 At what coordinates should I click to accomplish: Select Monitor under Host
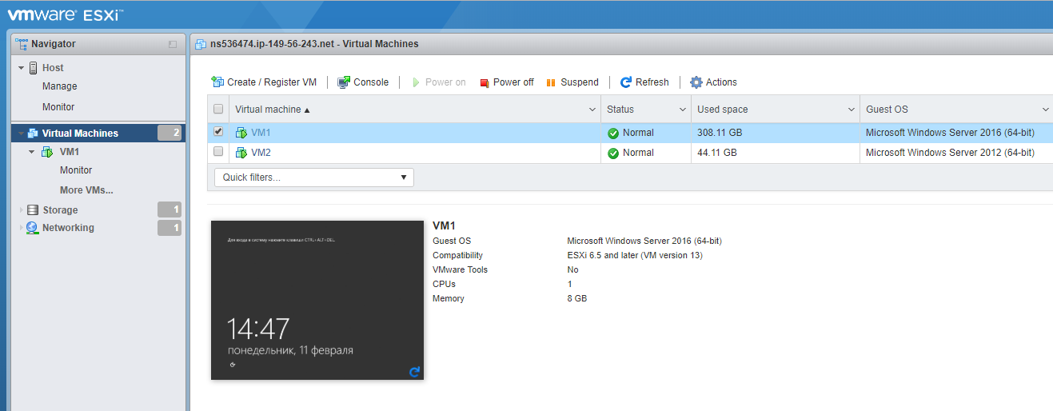click(x=58, y=107)
